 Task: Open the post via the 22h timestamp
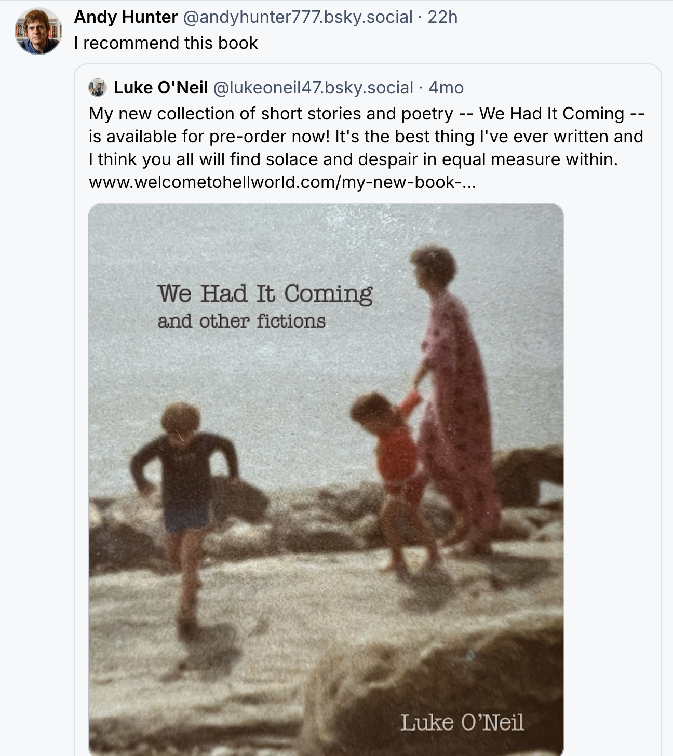[x=442, y=17]
